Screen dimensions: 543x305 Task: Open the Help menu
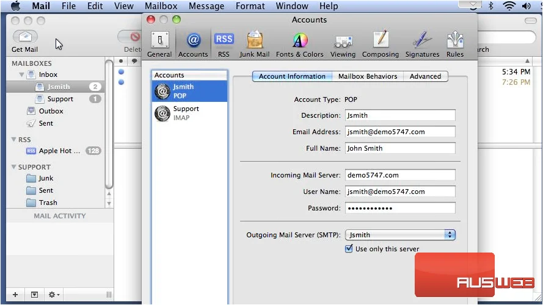329,6
